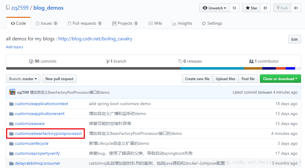Viewport: 305px width, 168px height.
Task: Open the customizepropertyverify commit message about springboot
Action: point(141,153)
